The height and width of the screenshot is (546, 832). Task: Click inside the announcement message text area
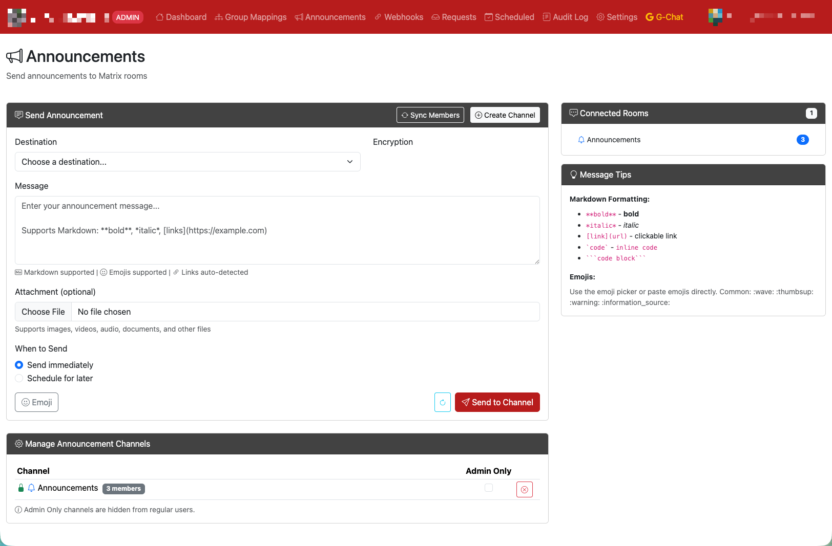(x=277, y=230)
